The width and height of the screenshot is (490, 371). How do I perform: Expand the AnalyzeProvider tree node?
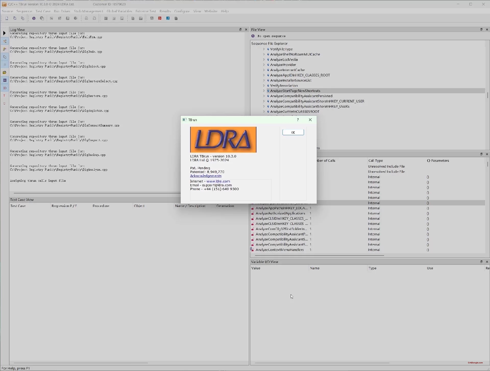tap(264, 65)
